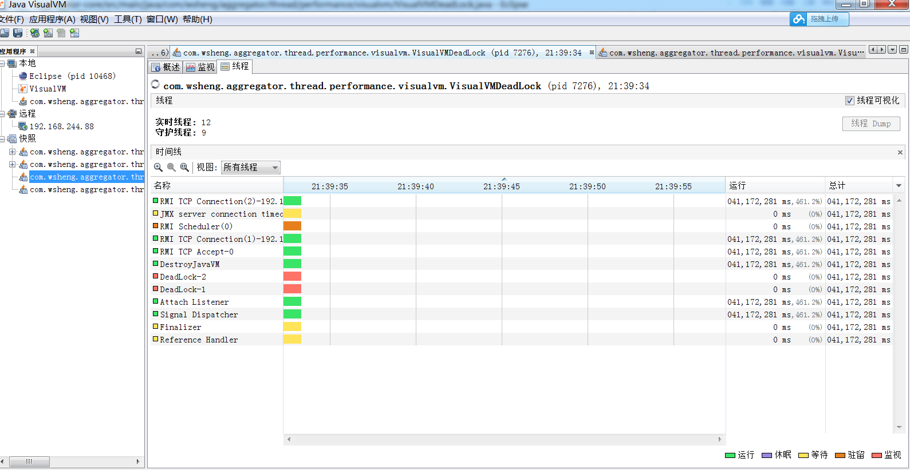Maximize the document editor window icon

click(x=904, y=50)
